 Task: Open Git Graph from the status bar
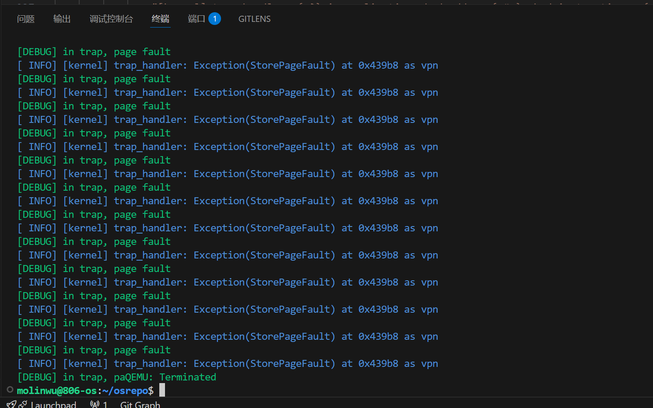[140, 405]
